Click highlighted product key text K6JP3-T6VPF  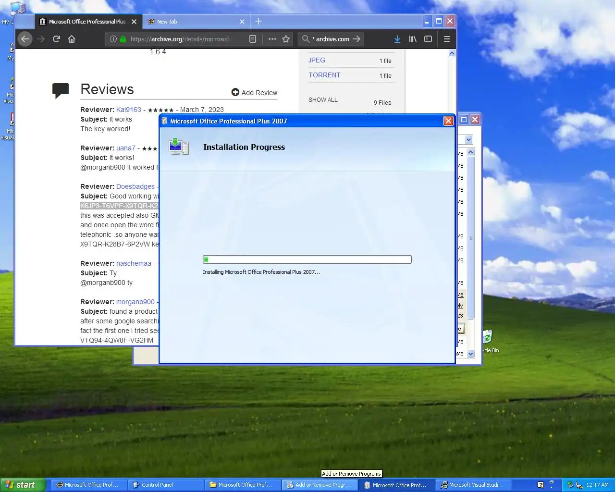[x=119, y=206]
